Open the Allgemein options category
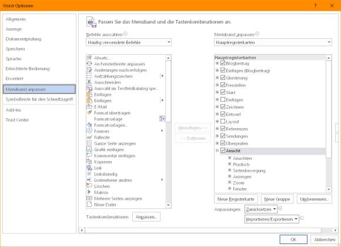The image size is (341, 247). (x=39, y=19)
